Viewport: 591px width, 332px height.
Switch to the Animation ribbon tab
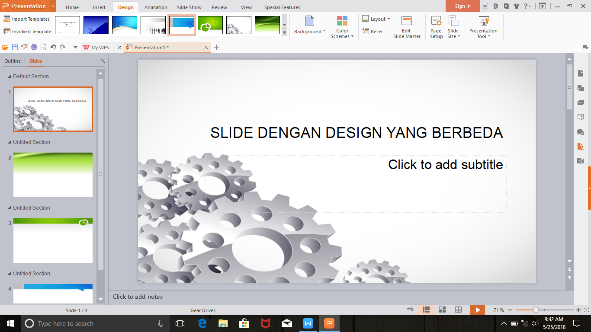click(155, 7)
